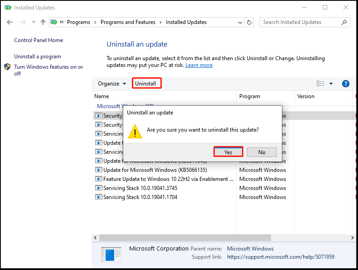Image resolution: width=358 pixels, height=270 pixels.
Task: Click the Uninstall toolbar button
Action: (145, 83)
